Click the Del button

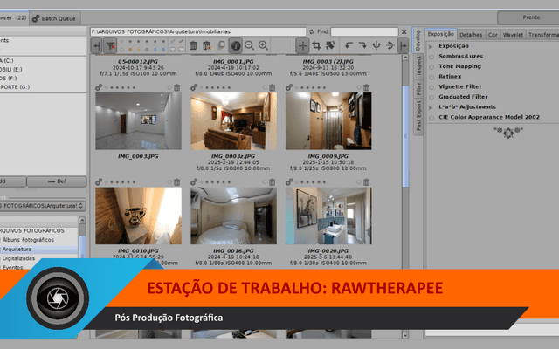coord(57,181)
